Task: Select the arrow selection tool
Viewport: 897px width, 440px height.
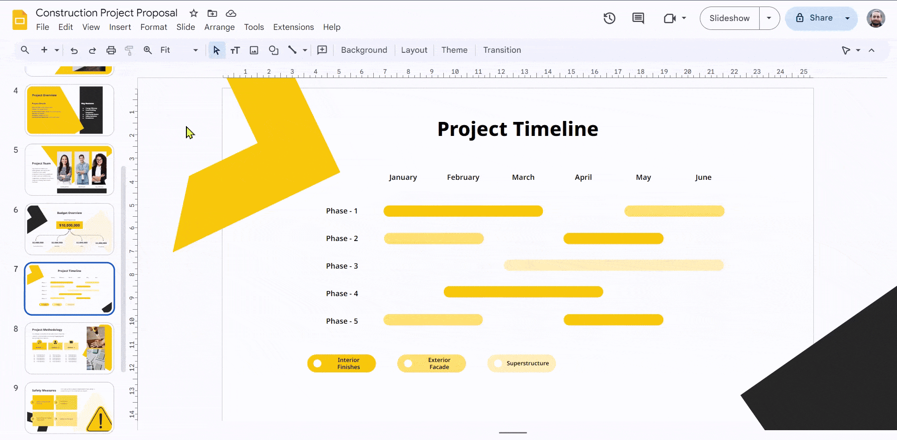Action: tap(216, 50)
